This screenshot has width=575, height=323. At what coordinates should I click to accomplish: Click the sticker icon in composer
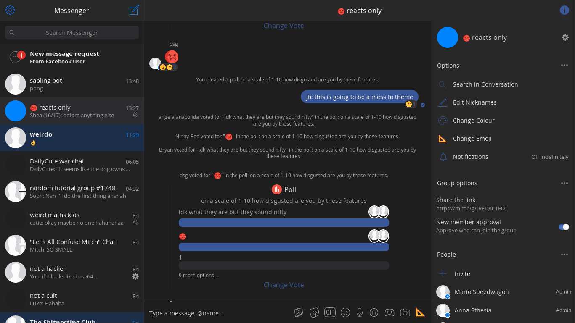tap(314, 312)
